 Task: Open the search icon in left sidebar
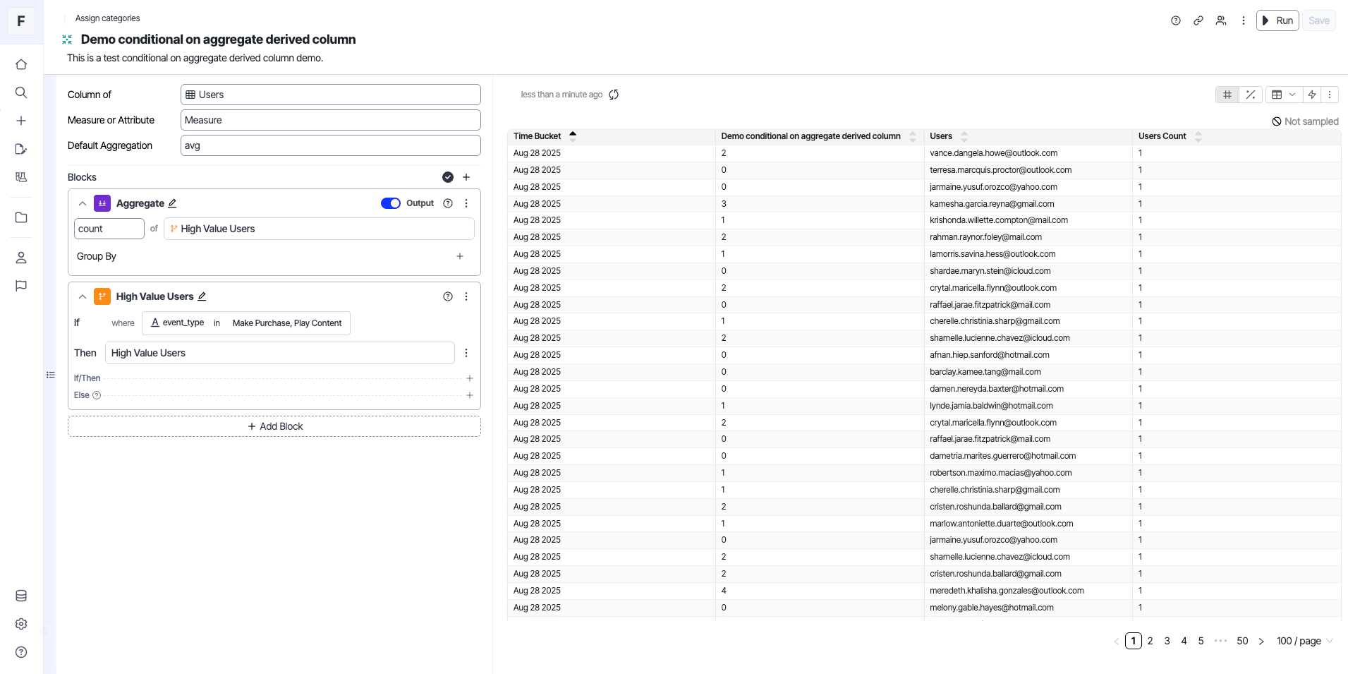[x=21, y=92]
